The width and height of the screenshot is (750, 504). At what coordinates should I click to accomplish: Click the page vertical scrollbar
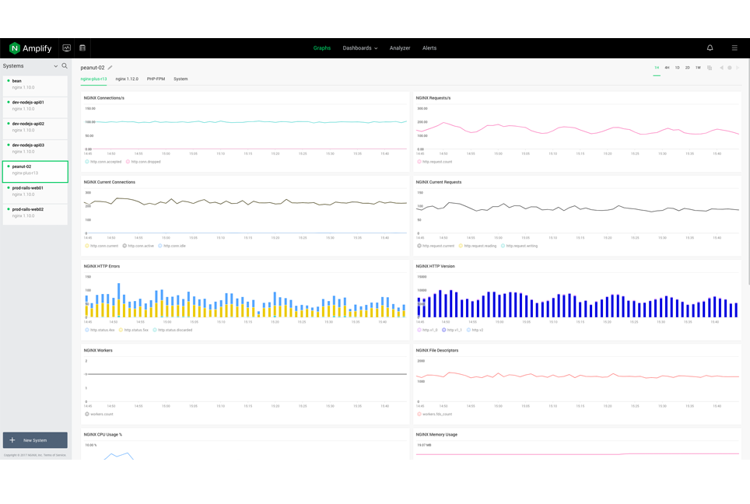point(748,172)
